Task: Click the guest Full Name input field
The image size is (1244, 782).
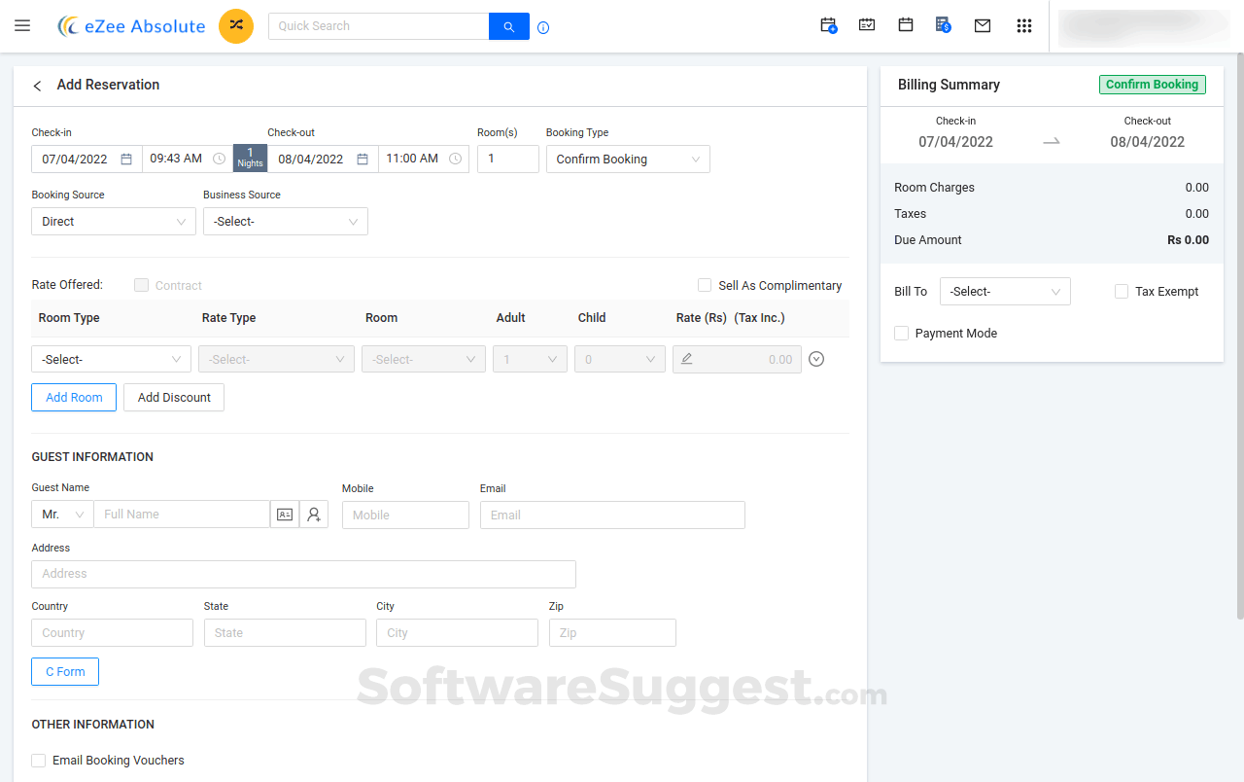Action: pyautogui.click(x=182, y=515)
